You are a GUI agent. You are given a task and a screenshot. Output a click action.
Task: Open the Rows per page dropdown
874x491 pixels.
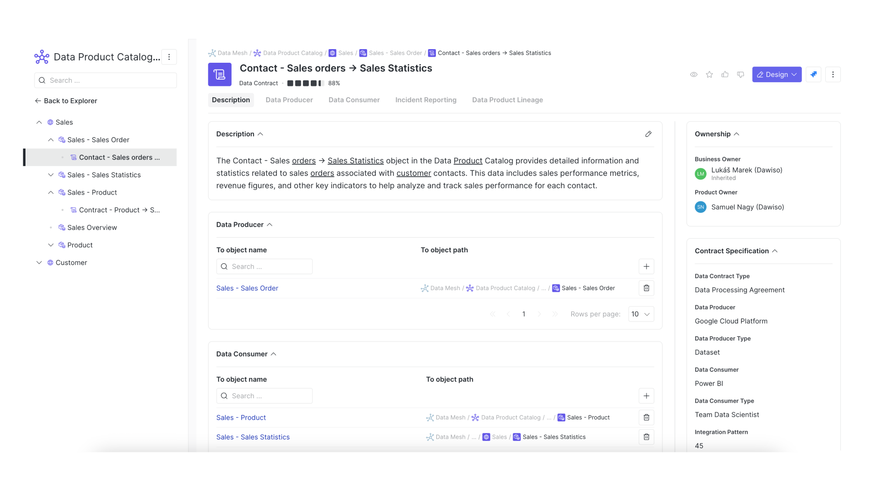(x=641, y=314)
